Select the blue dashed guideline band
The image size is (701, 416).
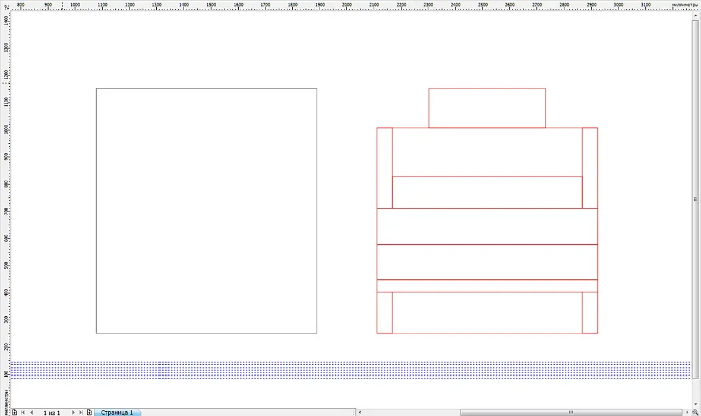[351, 370]
